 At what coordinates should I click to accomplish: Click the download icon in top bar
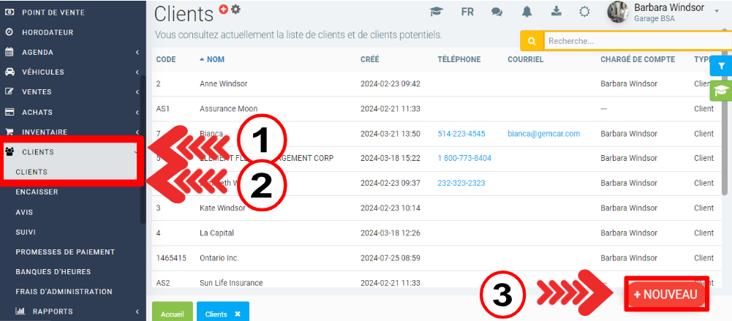556,12
